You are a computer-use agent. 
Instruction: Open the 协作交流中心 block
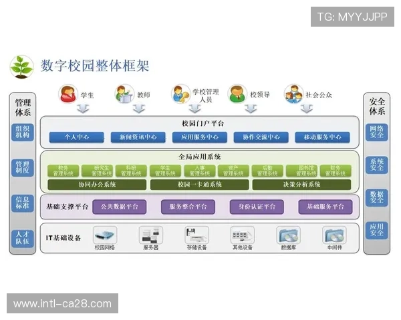pyautogui.click(x=261, y=137)
